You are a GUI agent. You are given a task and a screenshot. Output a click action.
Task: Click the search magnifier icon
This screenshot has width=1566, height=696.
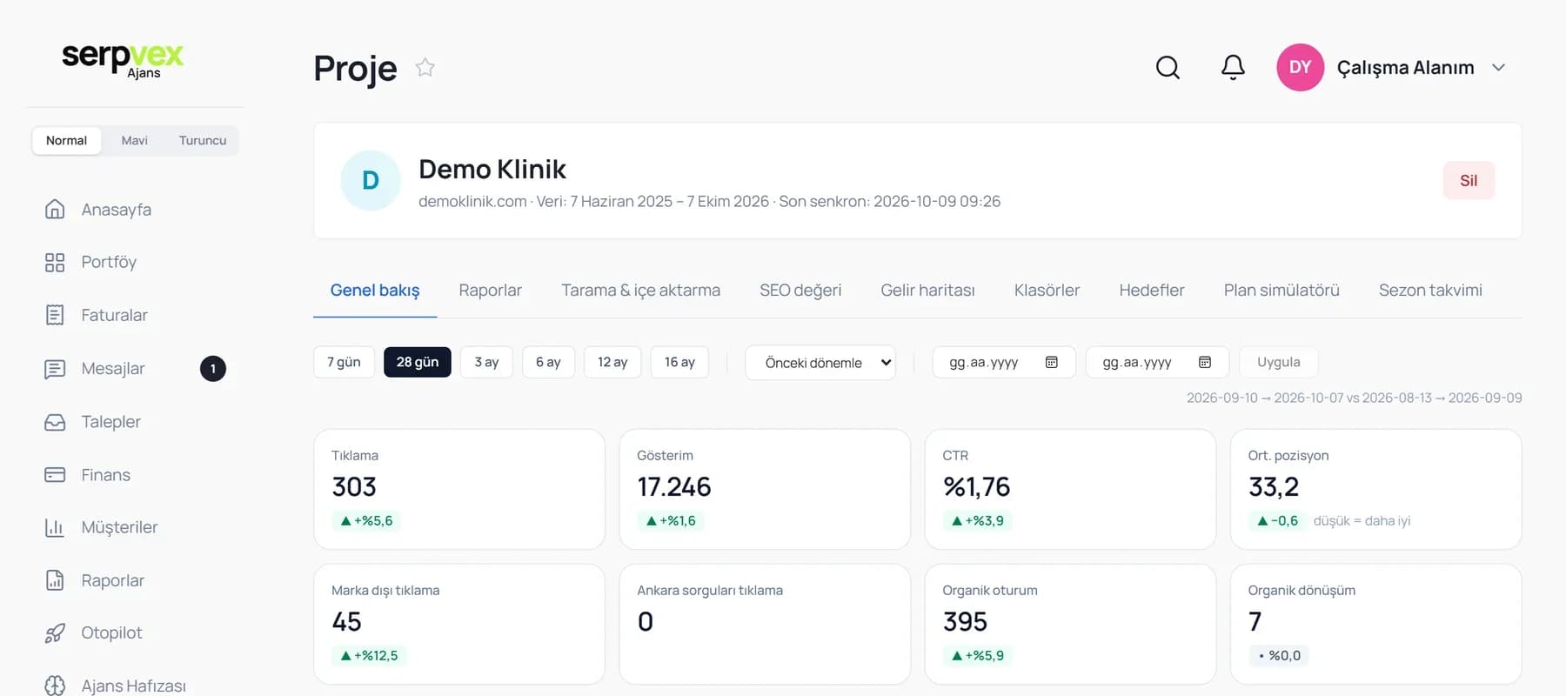click(1168, 67)
